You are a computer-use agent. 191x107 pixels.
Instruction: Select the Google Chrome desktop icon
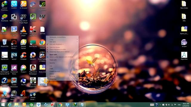pyautogui.click(x=42, y=44)
